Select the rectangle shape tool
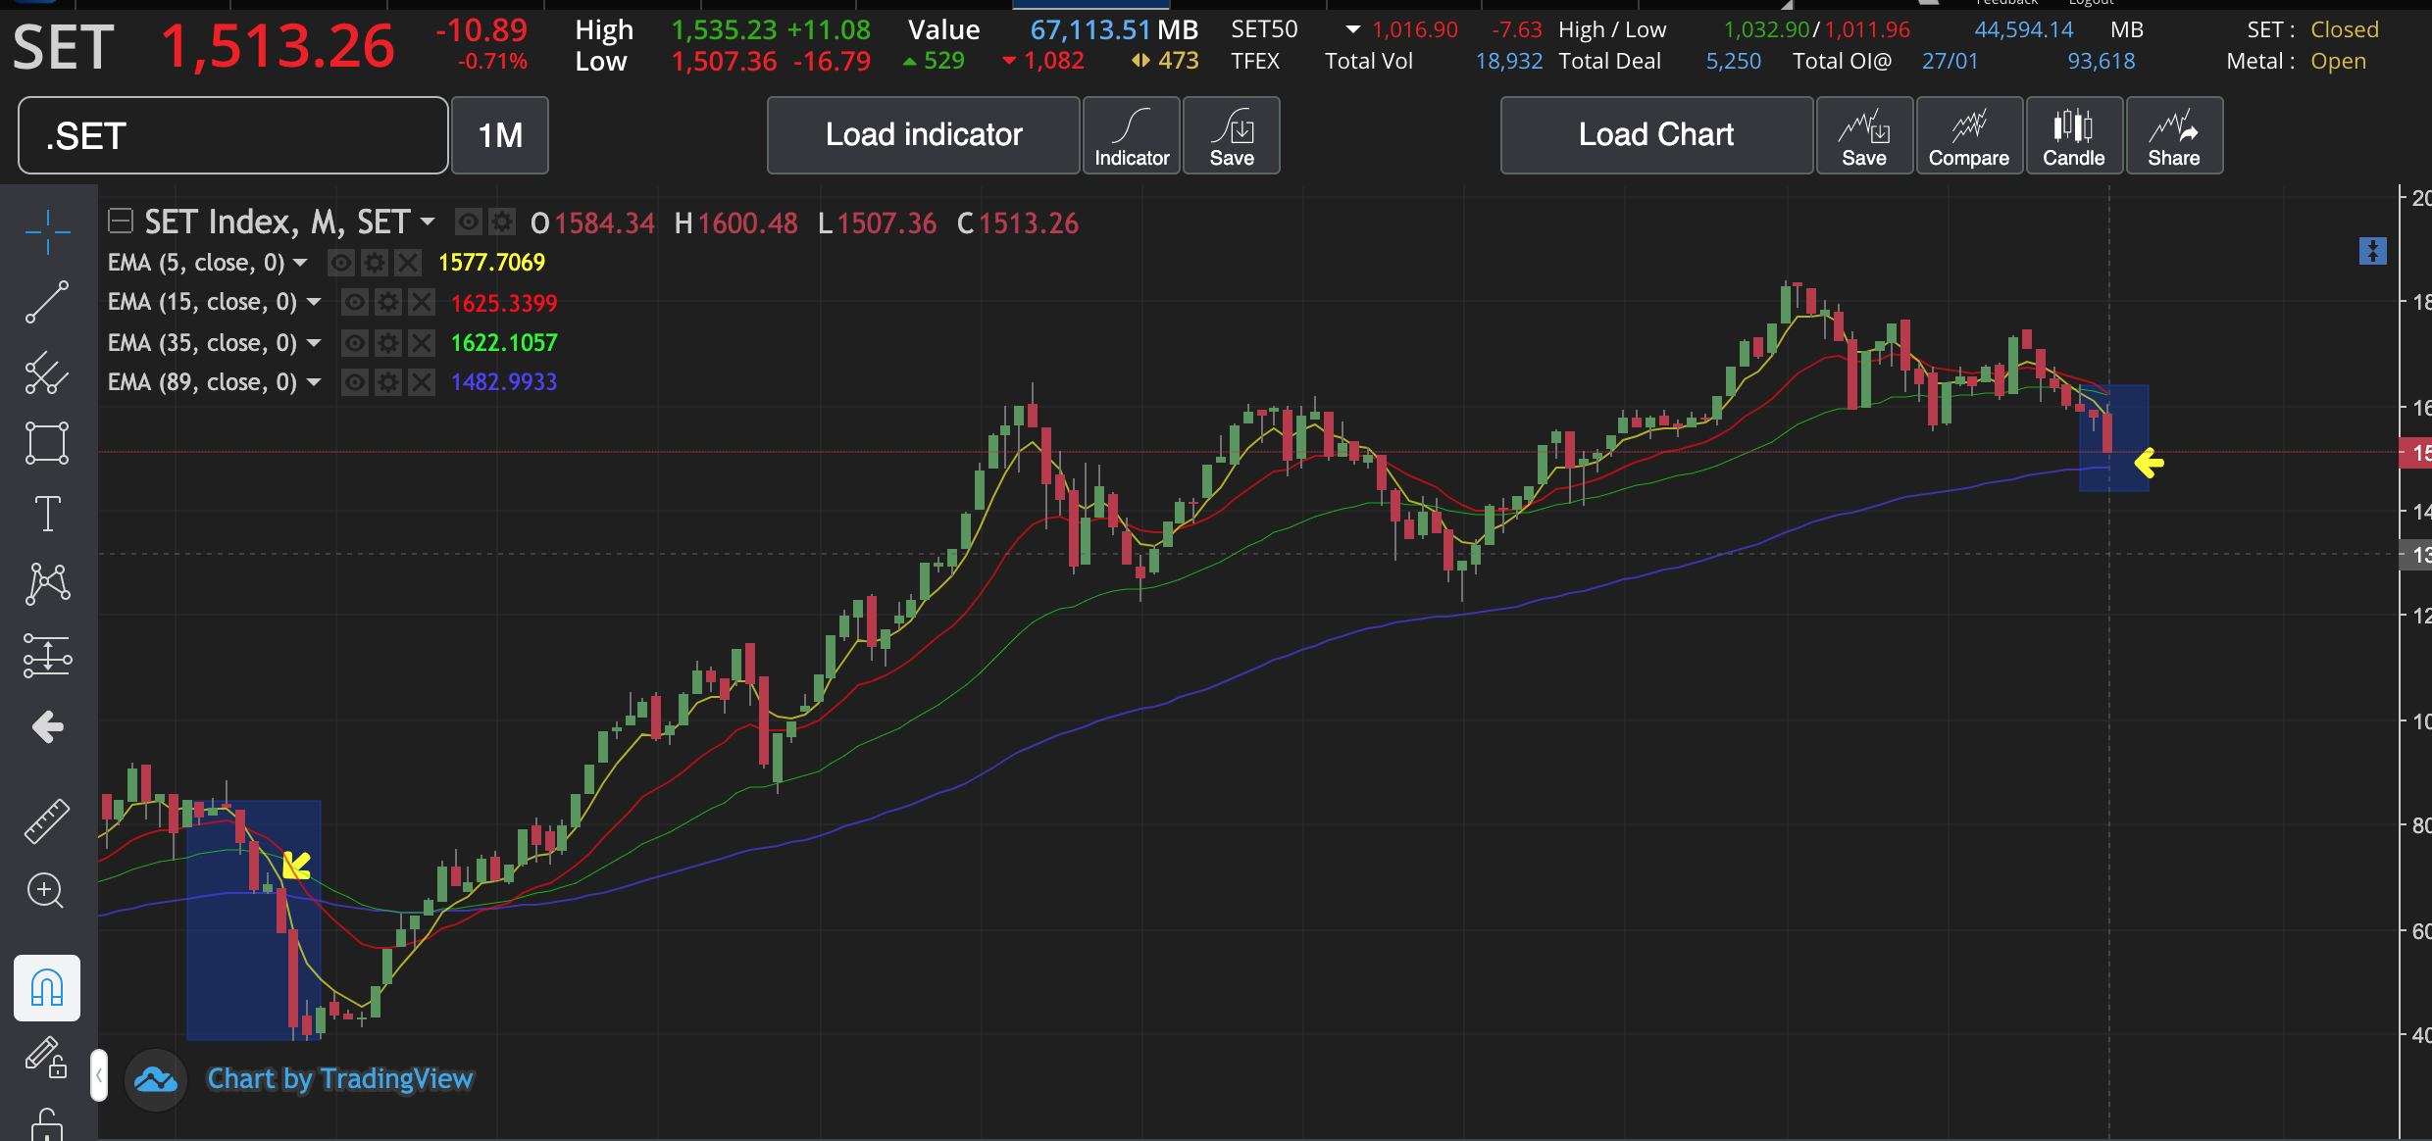 click(46, 443)
